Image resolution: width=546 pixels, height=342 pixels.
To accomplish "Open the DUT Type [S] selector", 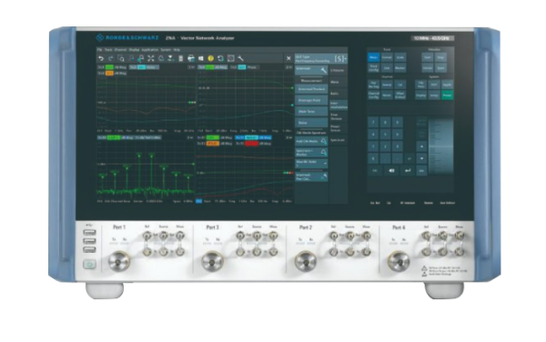I will point(321,58).
